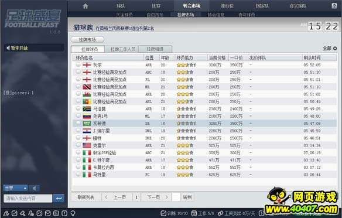
Task: Sort list by the 当前价格 column header
Action: [x=217, y=57]
